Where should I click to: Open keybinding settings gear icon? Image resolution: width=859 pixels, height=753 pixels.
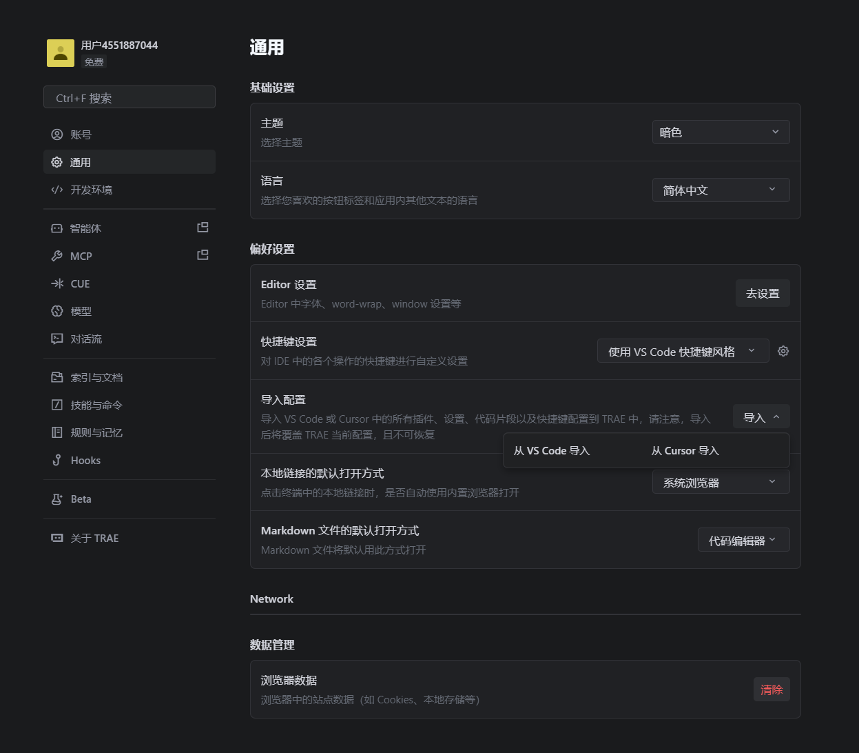pos(783,351)
